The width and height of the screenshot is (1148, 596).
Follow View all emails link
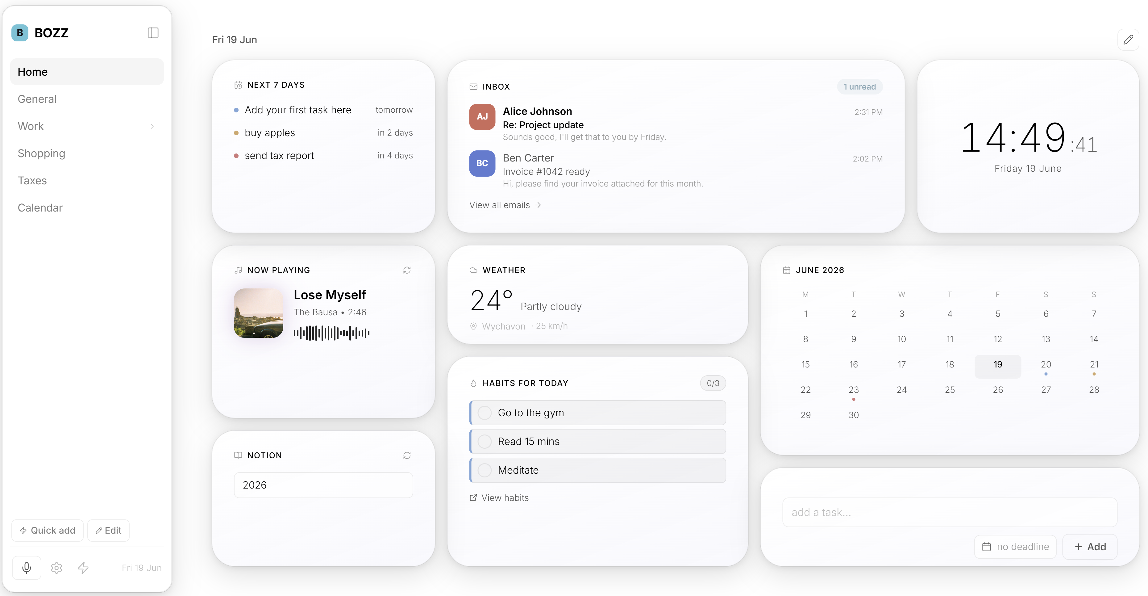[505, 205]
